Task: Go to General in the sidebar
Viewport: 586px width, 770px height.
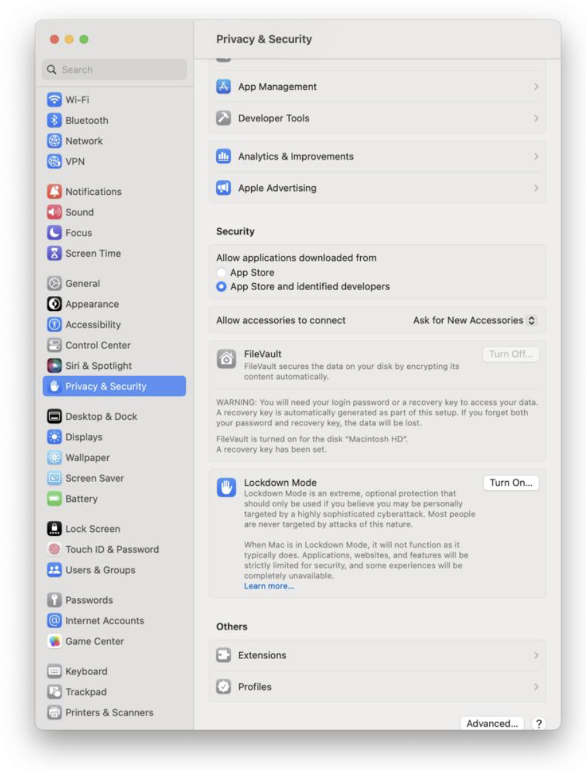Action: pos(114,283)
